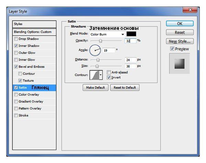
Task: Open the New Style dialog
Action: (x=180, y=41)
